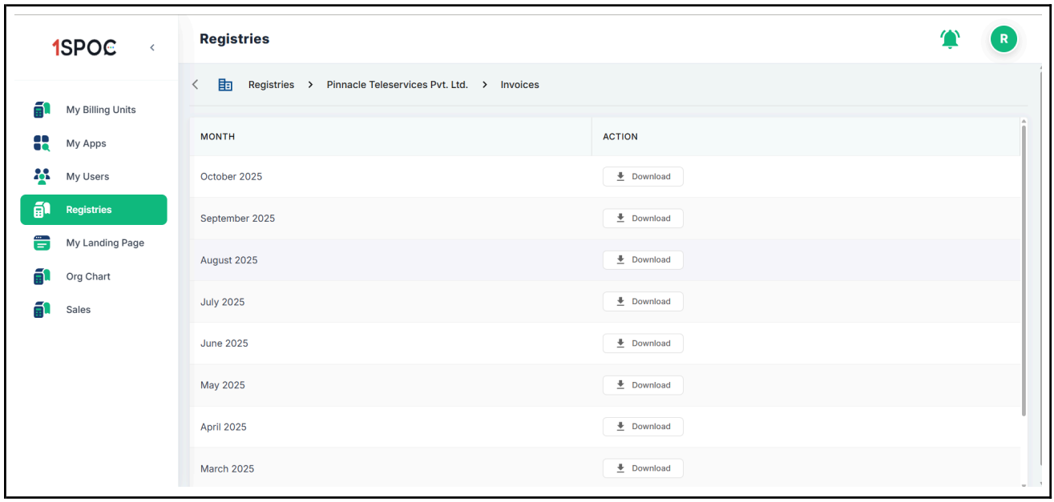The image size is (1054, 502).
Task: Download the August 2025 invoice
Action: [x=643, y=259]
